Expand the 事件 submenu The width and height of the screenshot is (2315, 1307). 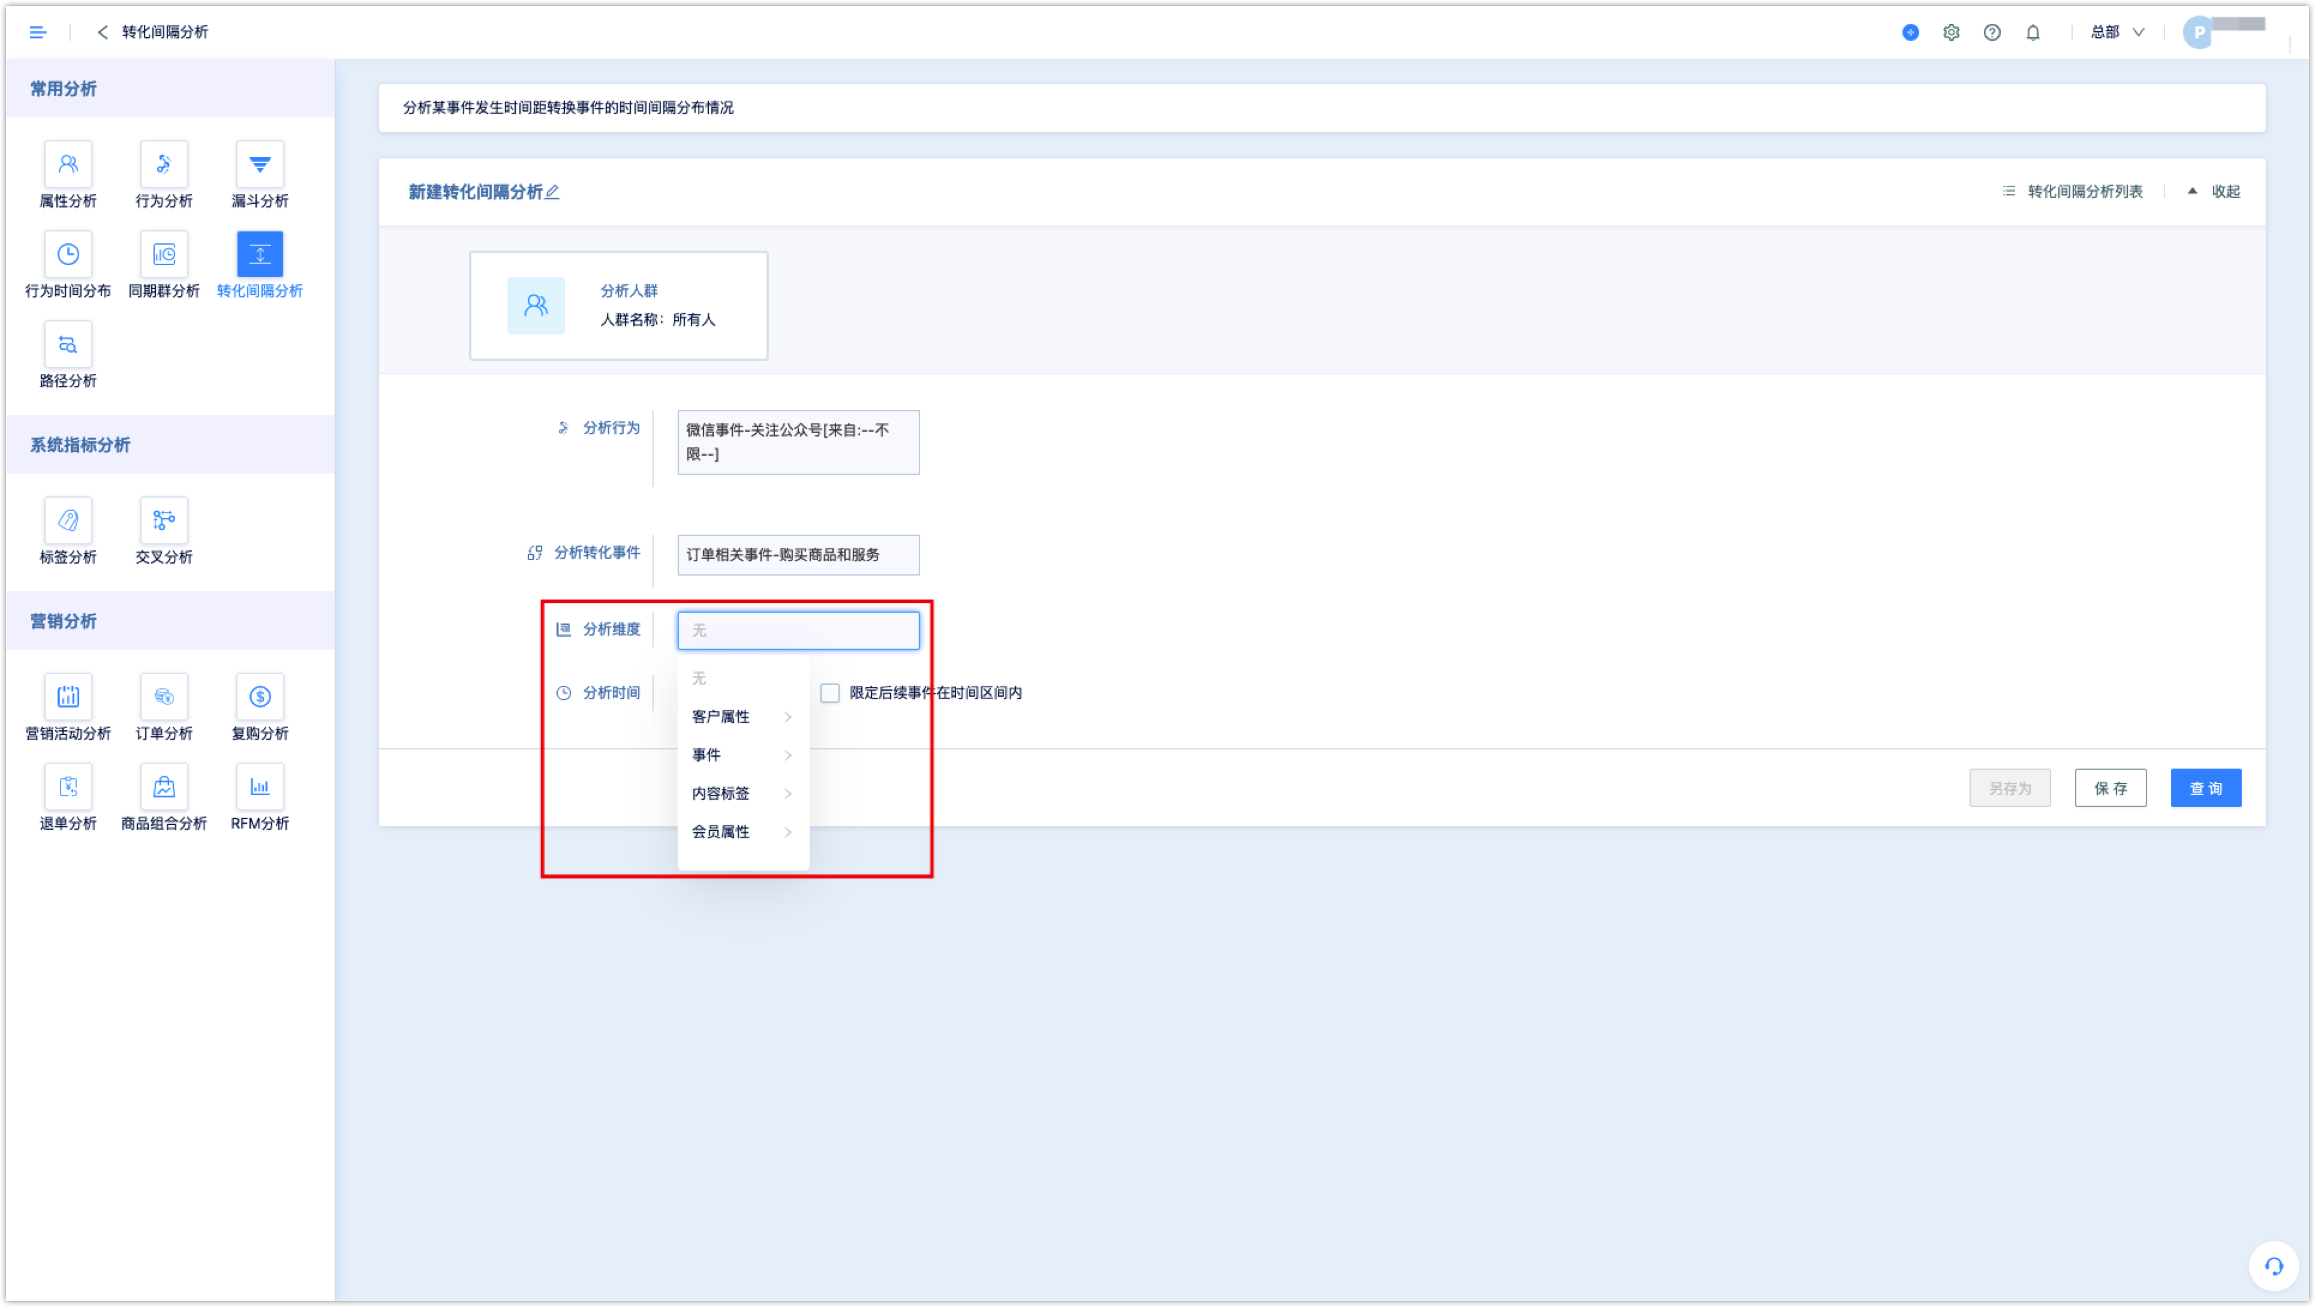click(742, 755)
